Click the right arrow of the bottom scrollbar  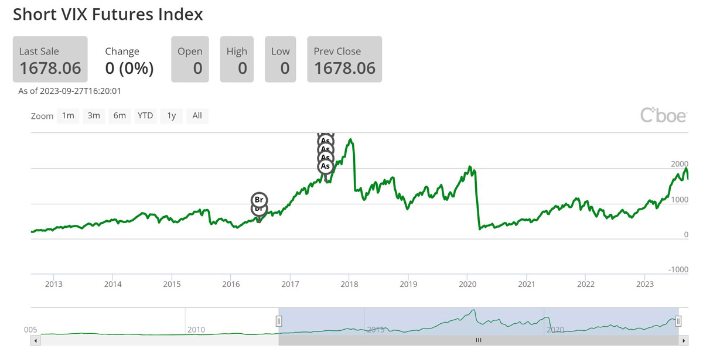point(683,340)
